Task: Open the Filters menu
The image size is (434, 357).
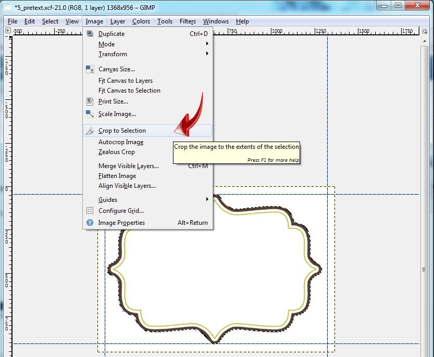Action: [188, 21]
